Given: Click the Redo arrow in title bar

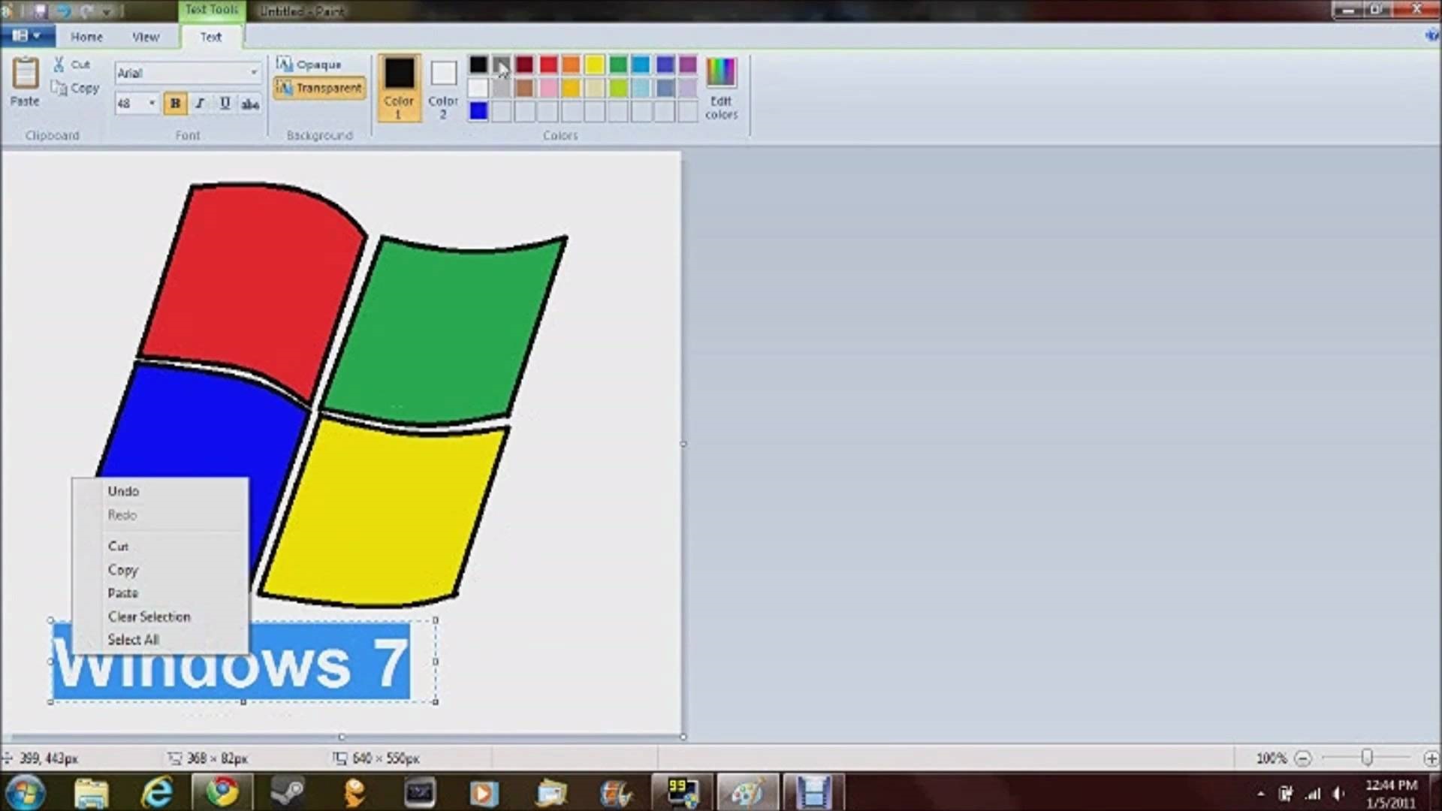Looking at the screenshot, I should (x=86, y=11).
